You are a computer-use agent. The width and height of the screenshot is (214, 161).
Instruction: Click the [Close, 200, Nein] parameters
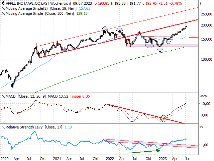tap(60, 13)
